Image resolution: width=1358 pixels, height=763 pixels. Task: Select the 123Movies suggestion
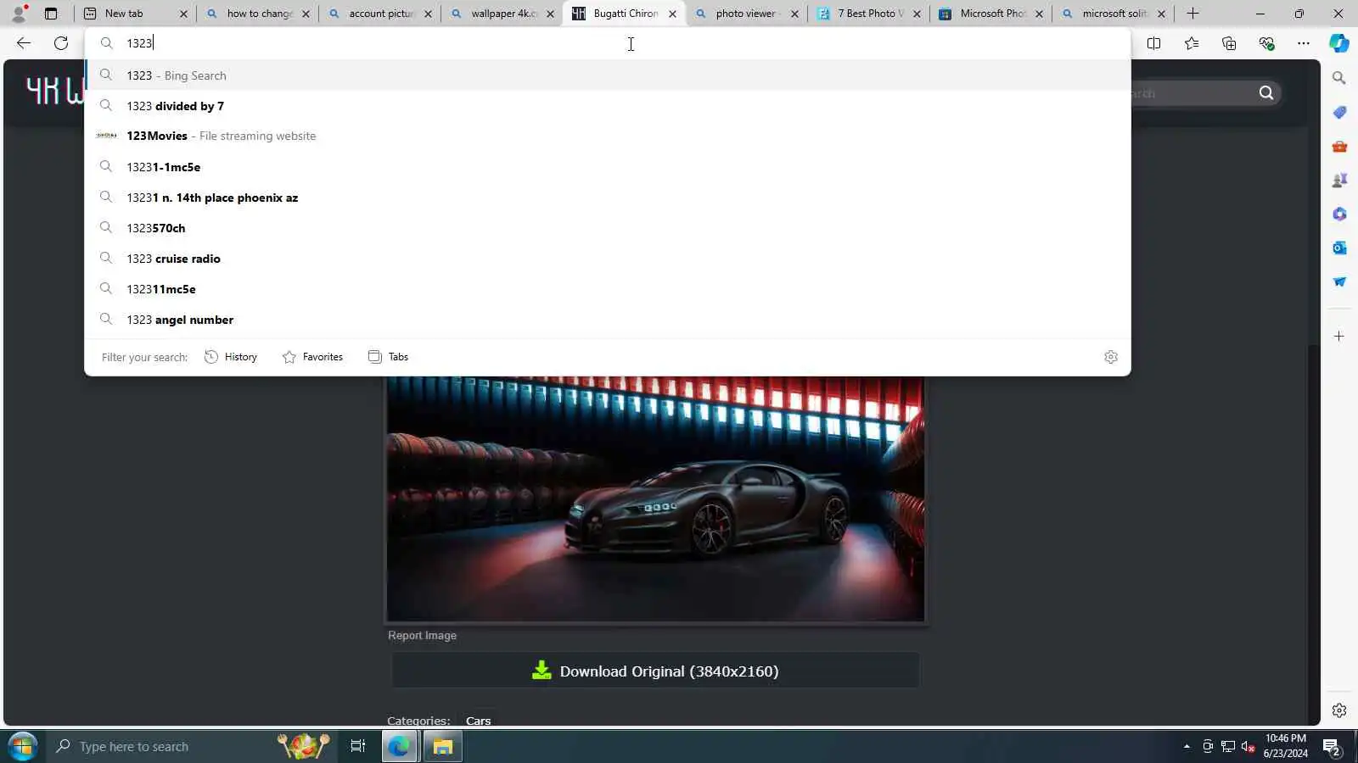(608, 136)
